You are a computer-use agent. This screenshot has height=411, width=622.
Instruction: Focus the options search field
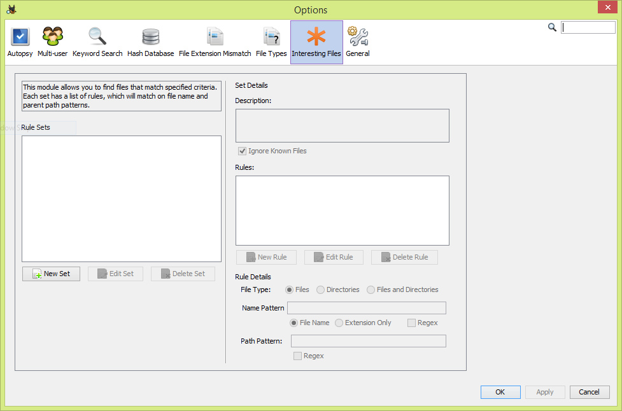(x=588, y=27)
